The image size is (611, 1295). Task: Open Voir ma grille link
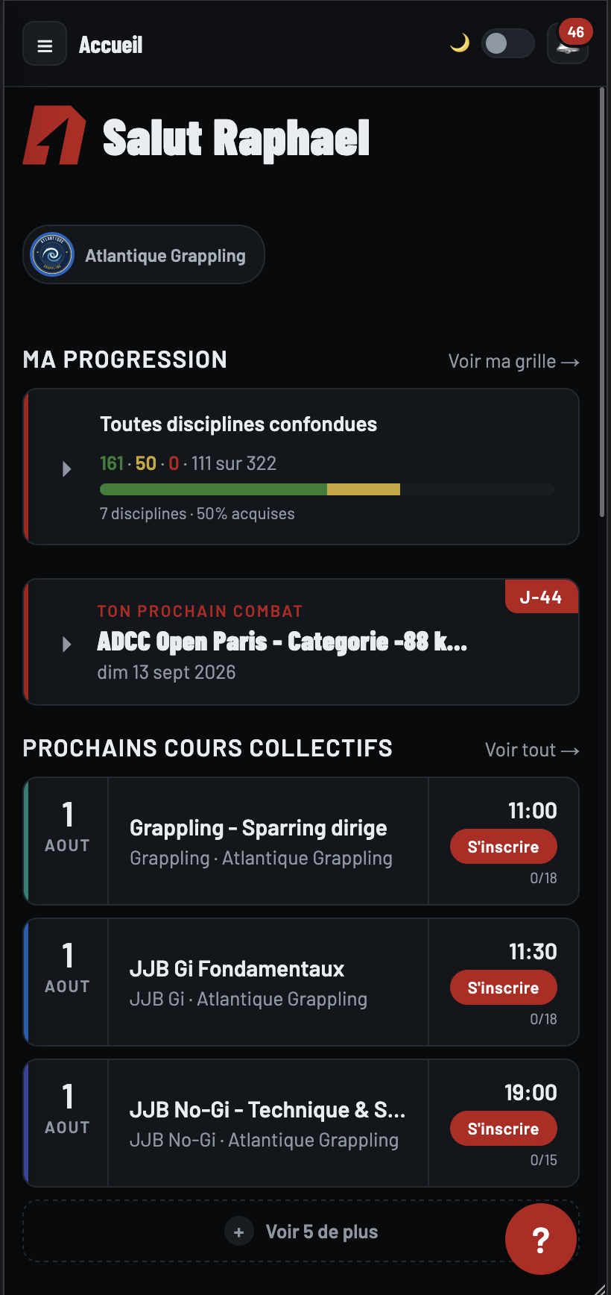[514, 361]
